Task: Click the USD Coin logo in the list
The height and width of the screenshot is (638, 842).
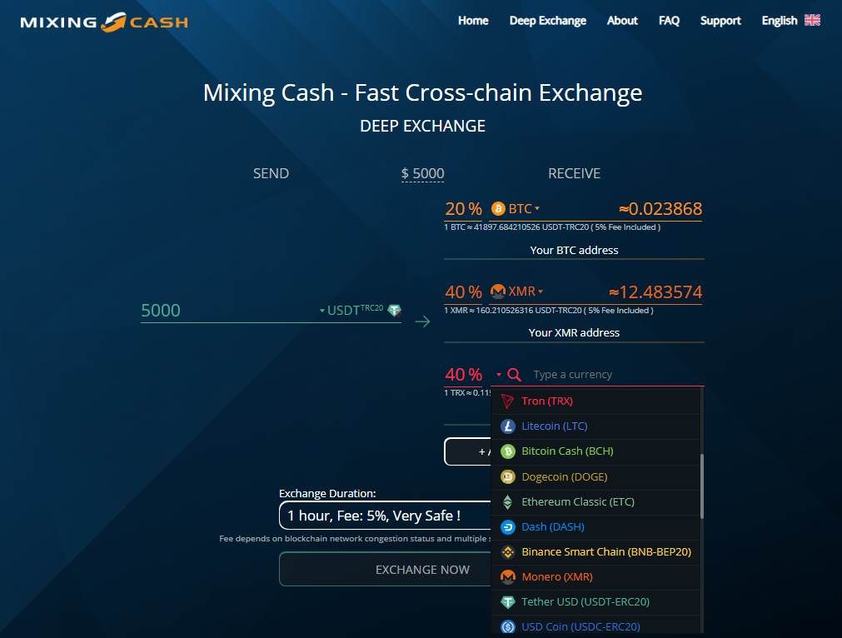Action: click(x=507, y=626)
